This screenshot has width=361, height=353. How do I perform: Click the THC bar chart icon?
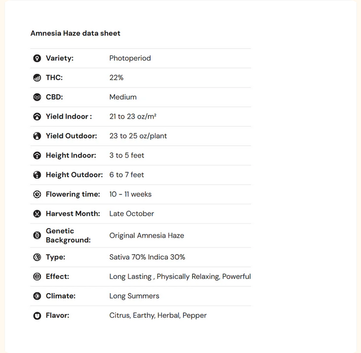point(37,78)
